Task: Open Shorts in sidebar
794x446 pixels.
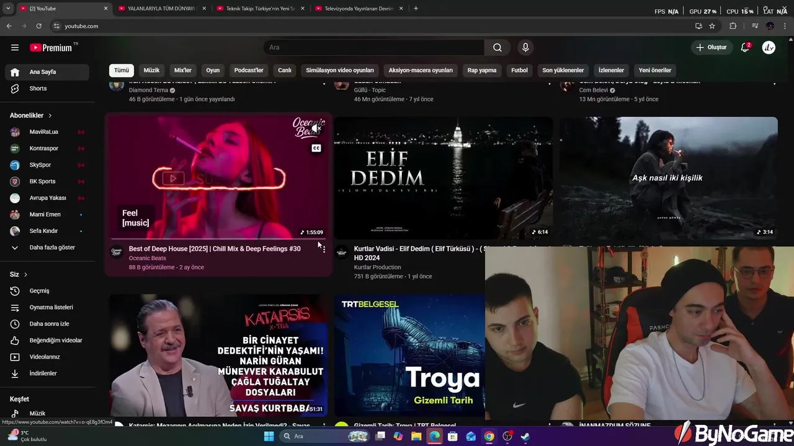Action: (47, 89)
